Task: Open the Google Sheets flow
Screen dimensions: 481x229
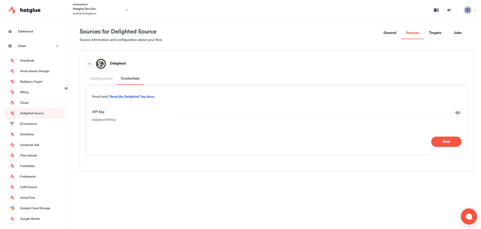Action: click(34, 219)
